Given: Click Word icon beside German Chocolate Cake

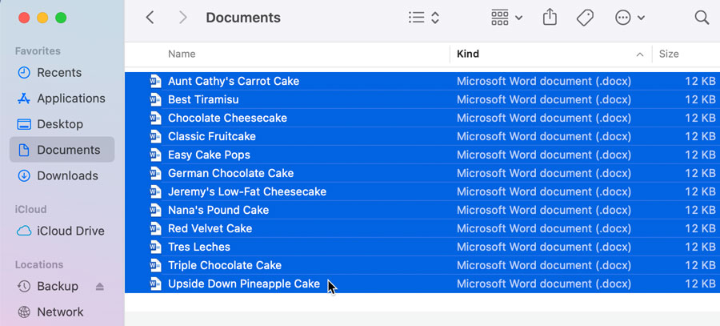Looking at the screenshot, I should click(156, 173).
